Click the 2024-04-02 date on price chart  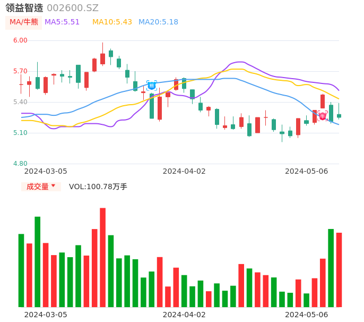184,171
